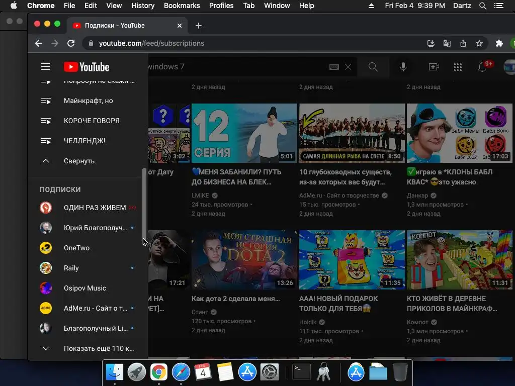Image resolution: width=515 pixels, height=386 pixels.
Task: Open LMIKE channel under video
Action: (x=200, y=196)
